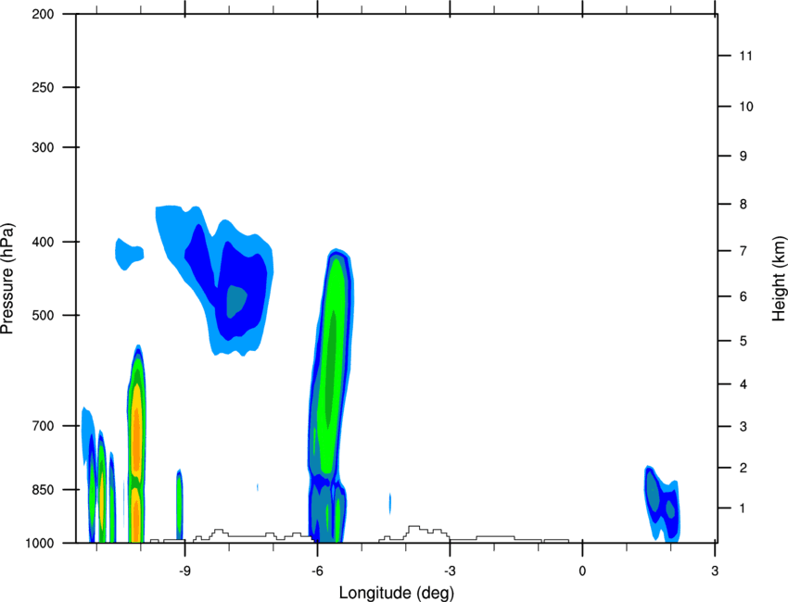
Task: Click pressure tick label 500
Action: pos(43,315)
